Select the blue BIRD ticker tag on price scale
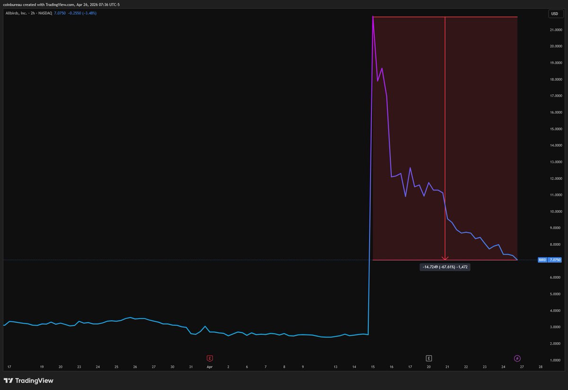This screenshot has width=568, height=390. (x=543, y=259)
